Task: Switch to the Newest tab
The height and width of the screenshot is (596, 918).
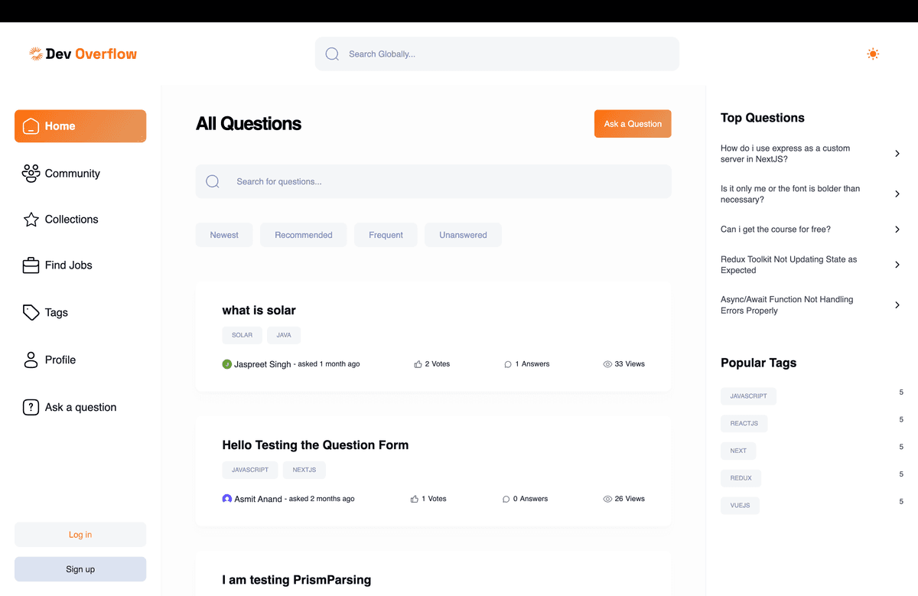Action: pyautogui.click(x=223, y=235)
